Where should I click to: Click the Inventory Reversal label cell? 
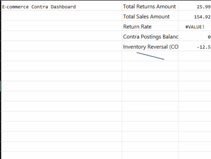pos(150,47)
